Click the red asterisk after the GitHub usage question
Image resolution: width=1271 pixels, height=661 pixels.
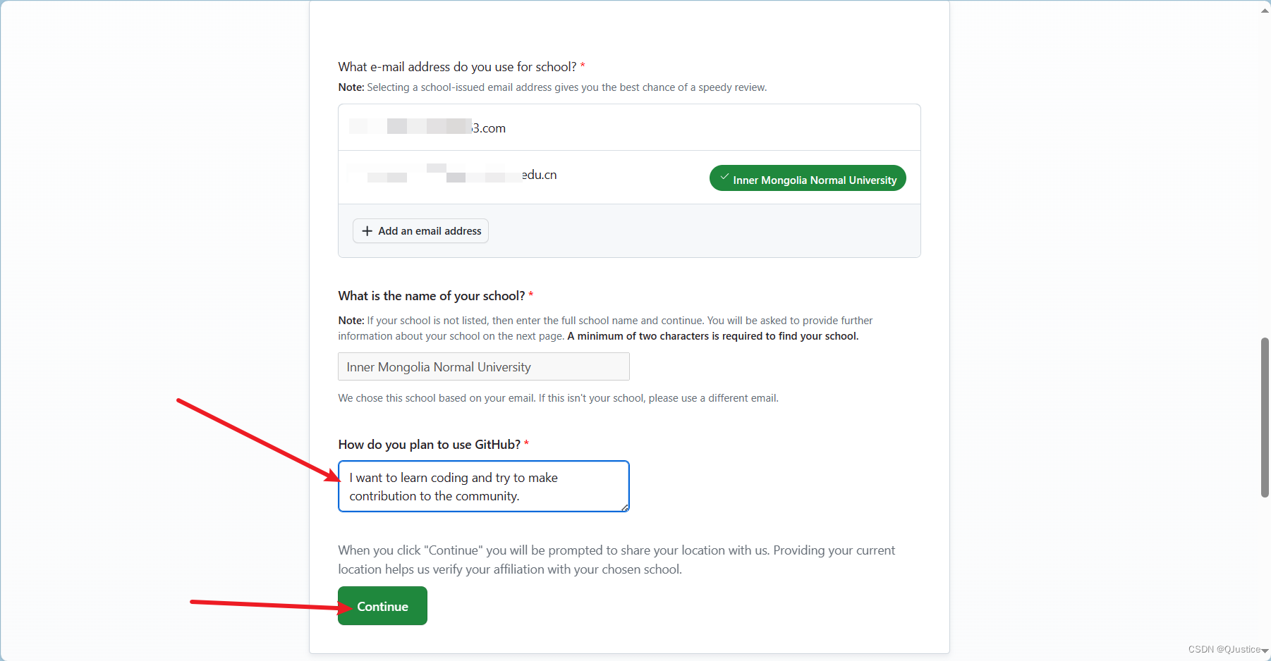[x=526, y=443]
